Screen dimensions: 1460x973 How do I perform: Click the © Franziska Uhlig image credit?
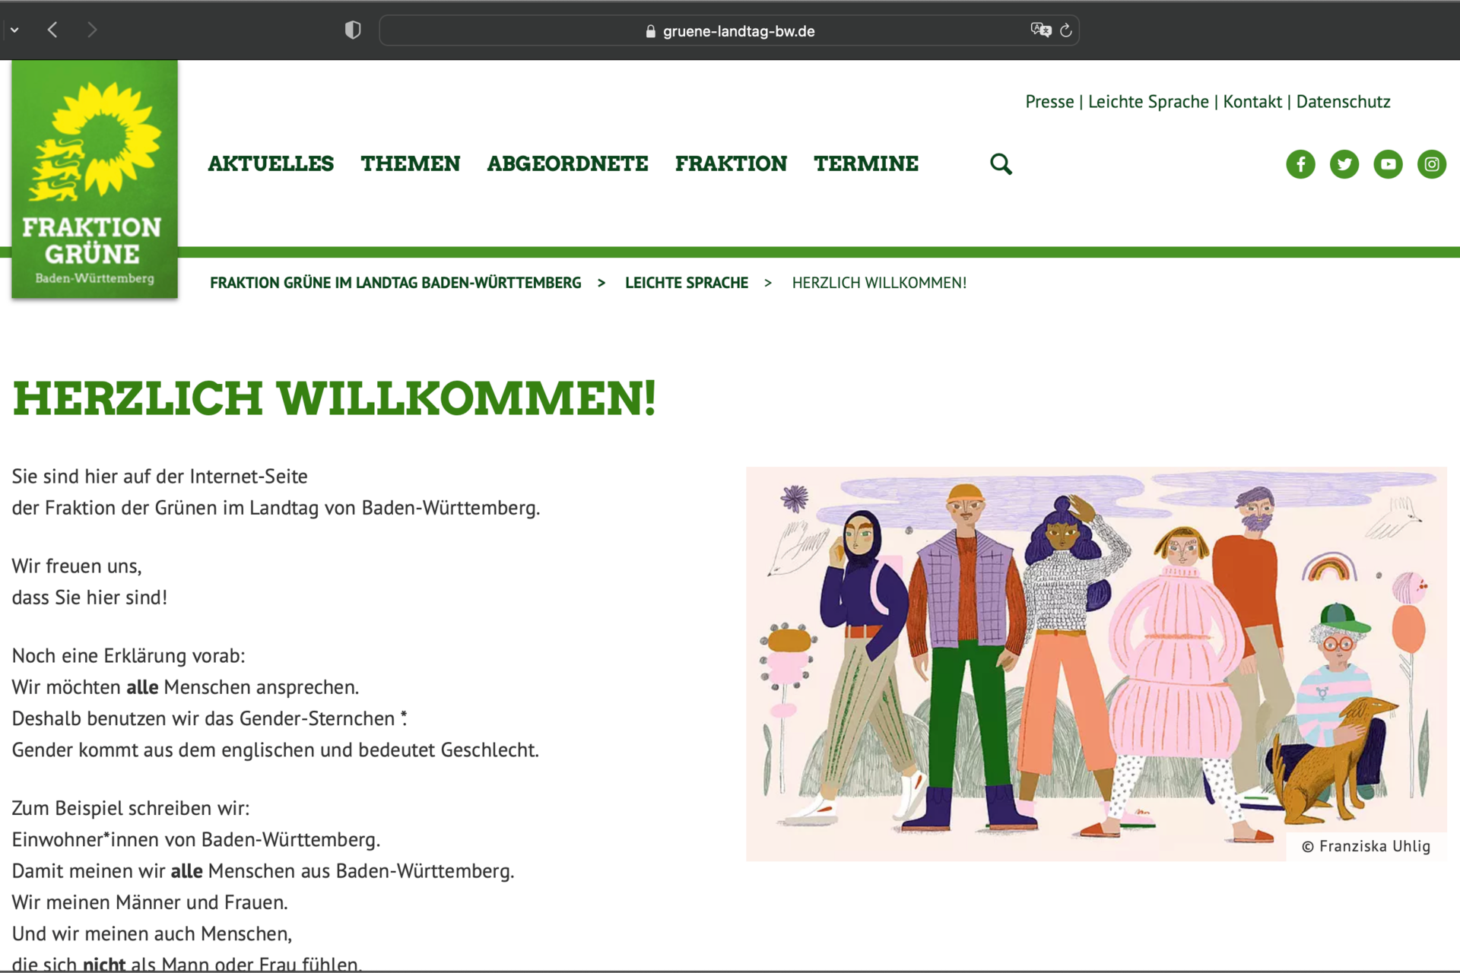pos(1366,846)
